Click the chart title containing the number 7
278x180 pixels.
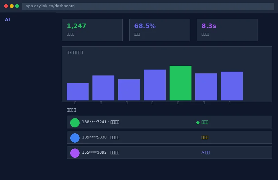[75, 53]
